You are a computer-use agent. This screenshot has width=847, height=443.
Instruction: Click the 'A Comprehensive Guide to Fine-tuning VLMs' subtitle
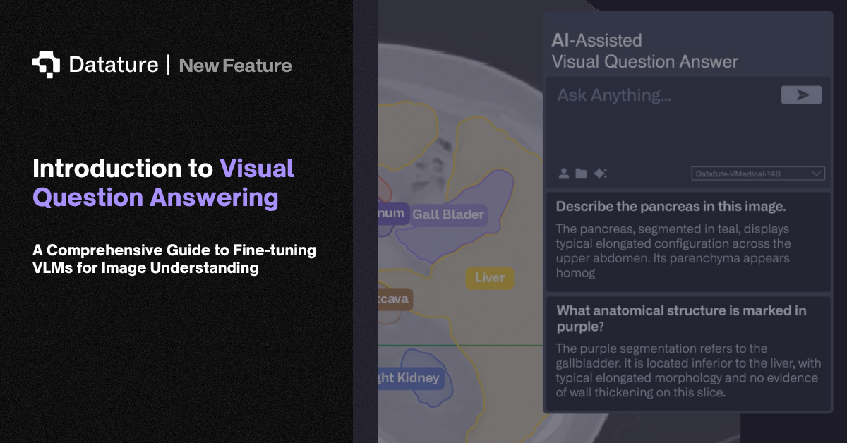(174, 259)
